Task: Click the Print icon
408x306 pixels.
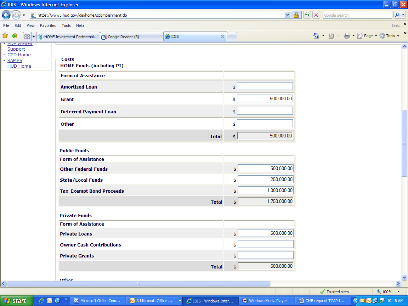Action: tap(347, 36)
